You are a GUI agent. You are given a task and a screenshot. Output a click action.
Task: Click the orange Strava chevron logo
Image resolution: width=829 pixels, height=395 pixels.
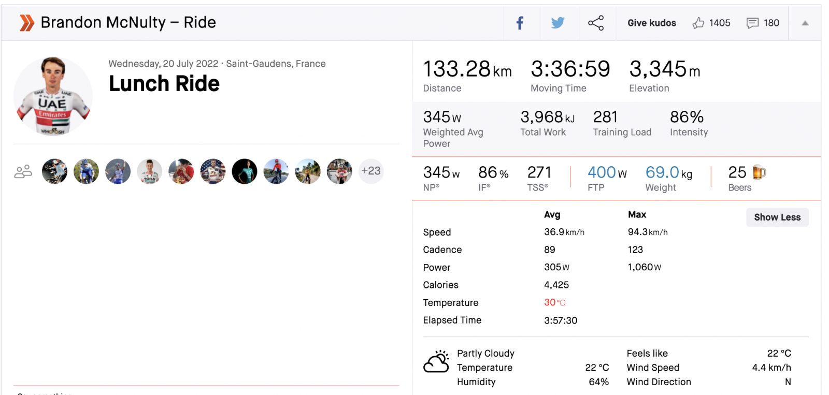[27, 23]
